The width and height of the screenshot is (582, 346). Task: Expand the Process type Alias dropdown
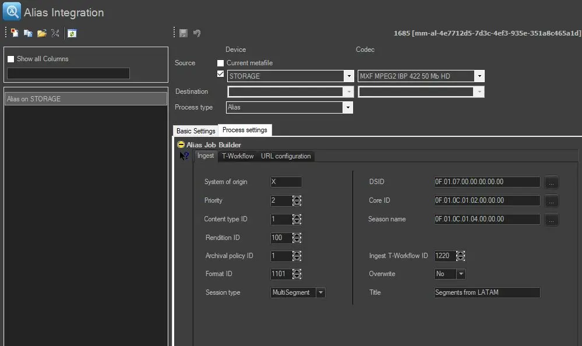(348, 108)
